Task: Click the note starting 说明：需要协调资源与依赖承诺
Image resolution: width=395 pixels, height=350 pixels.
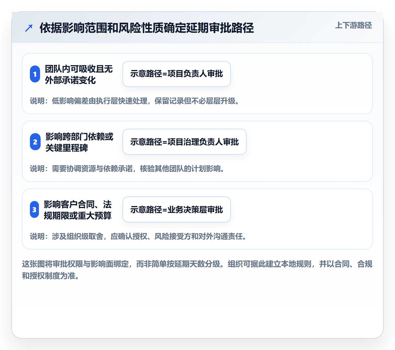Action: point(128,169)
